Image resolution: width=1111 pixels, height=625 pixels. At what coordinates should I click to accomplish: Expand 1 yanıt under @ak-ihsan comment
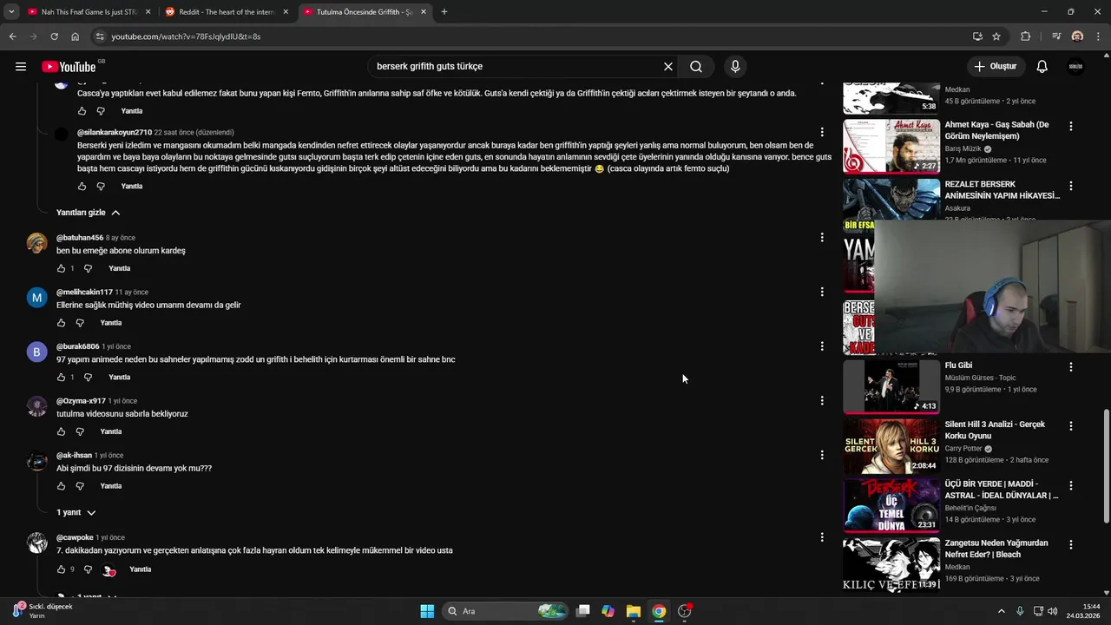pos(76,513)
